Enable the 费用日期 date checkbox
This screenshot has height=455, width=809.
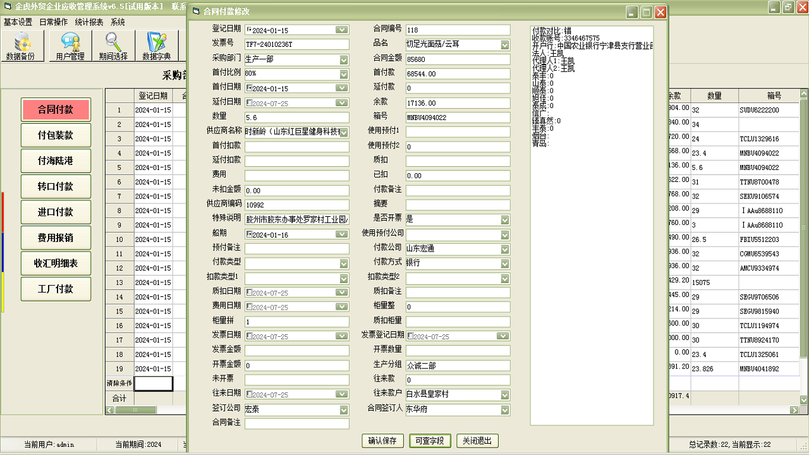tap(248, 307)
